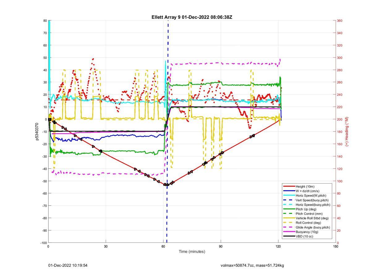
Task: Click tick label '360' on the heading axis
Action: pos(339,21)
